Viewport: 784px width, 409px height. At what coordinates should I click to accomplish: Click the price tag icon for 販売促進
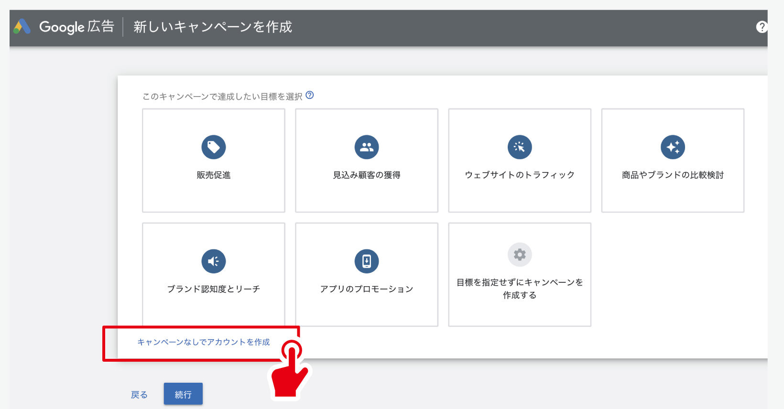(x=214, y=147)
